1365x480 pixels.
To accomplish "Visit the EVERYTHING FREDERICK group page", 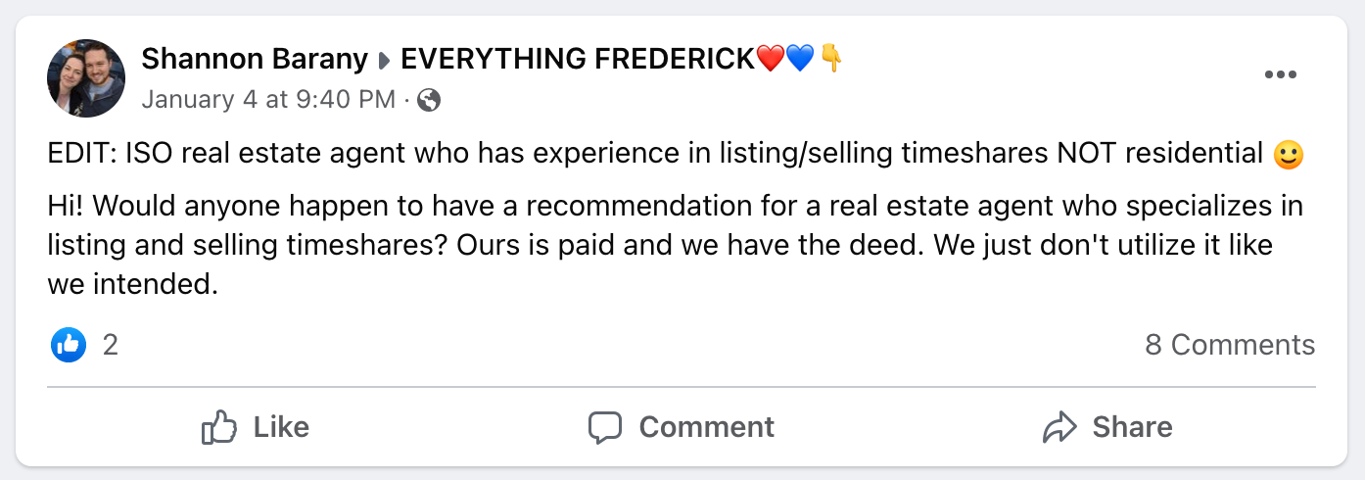I will coord(578,59).
